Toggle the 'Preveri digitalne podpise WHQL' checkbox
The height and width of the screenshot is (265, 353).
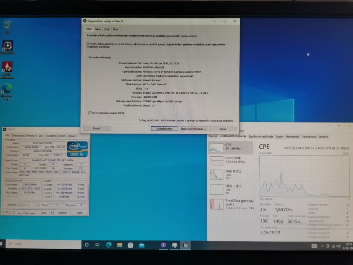coord(90,113)
